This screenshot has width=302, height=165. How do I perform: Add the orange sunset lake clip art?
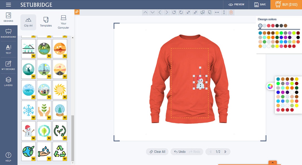(x=60, y=49)
